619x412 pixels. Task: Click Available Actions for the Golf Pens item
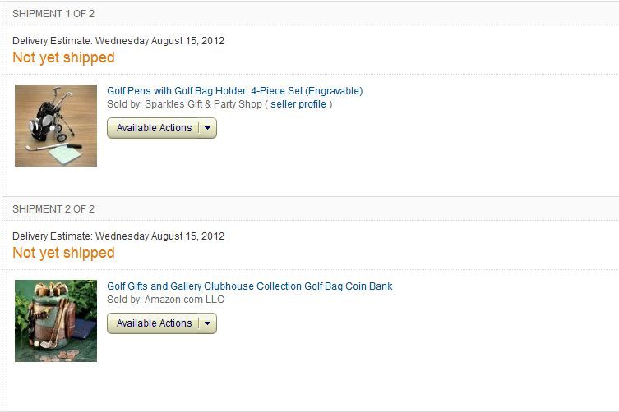pos(154,128)
